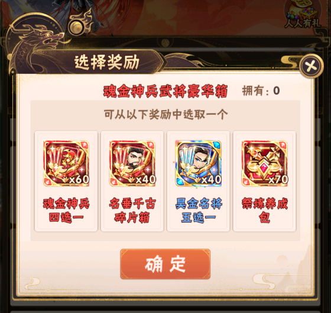
Task: Select the 祭炼养成包 ruby chest icon
Action: pyautogui.click(x=265, y=163)
